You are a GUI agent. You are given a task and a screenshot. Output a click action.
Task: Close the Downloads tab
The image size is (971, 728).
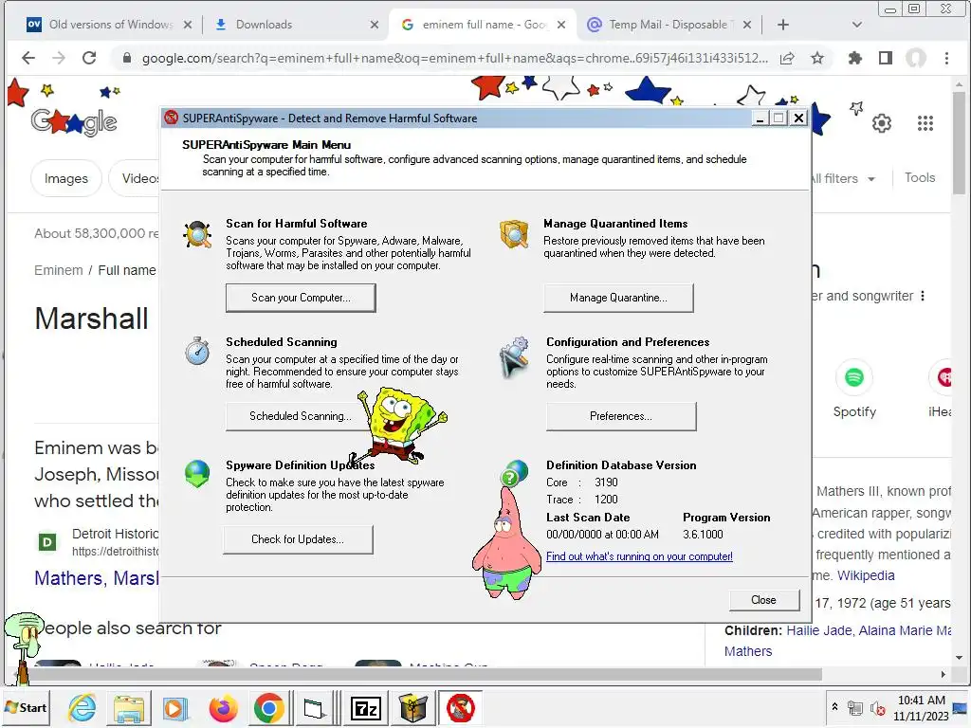pos(374,25)
